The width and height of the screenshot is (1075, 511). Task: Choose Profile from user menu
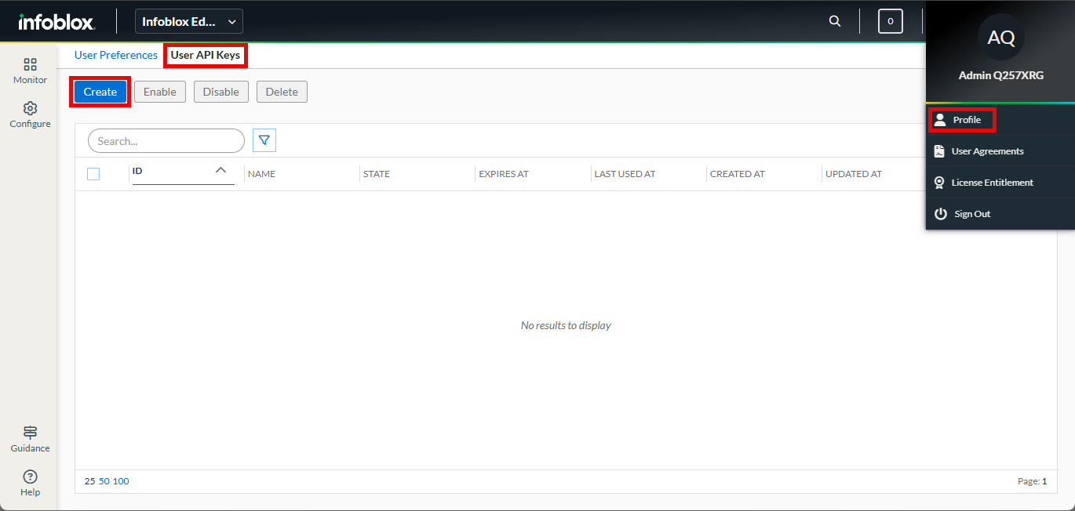(x=967, y=120)
